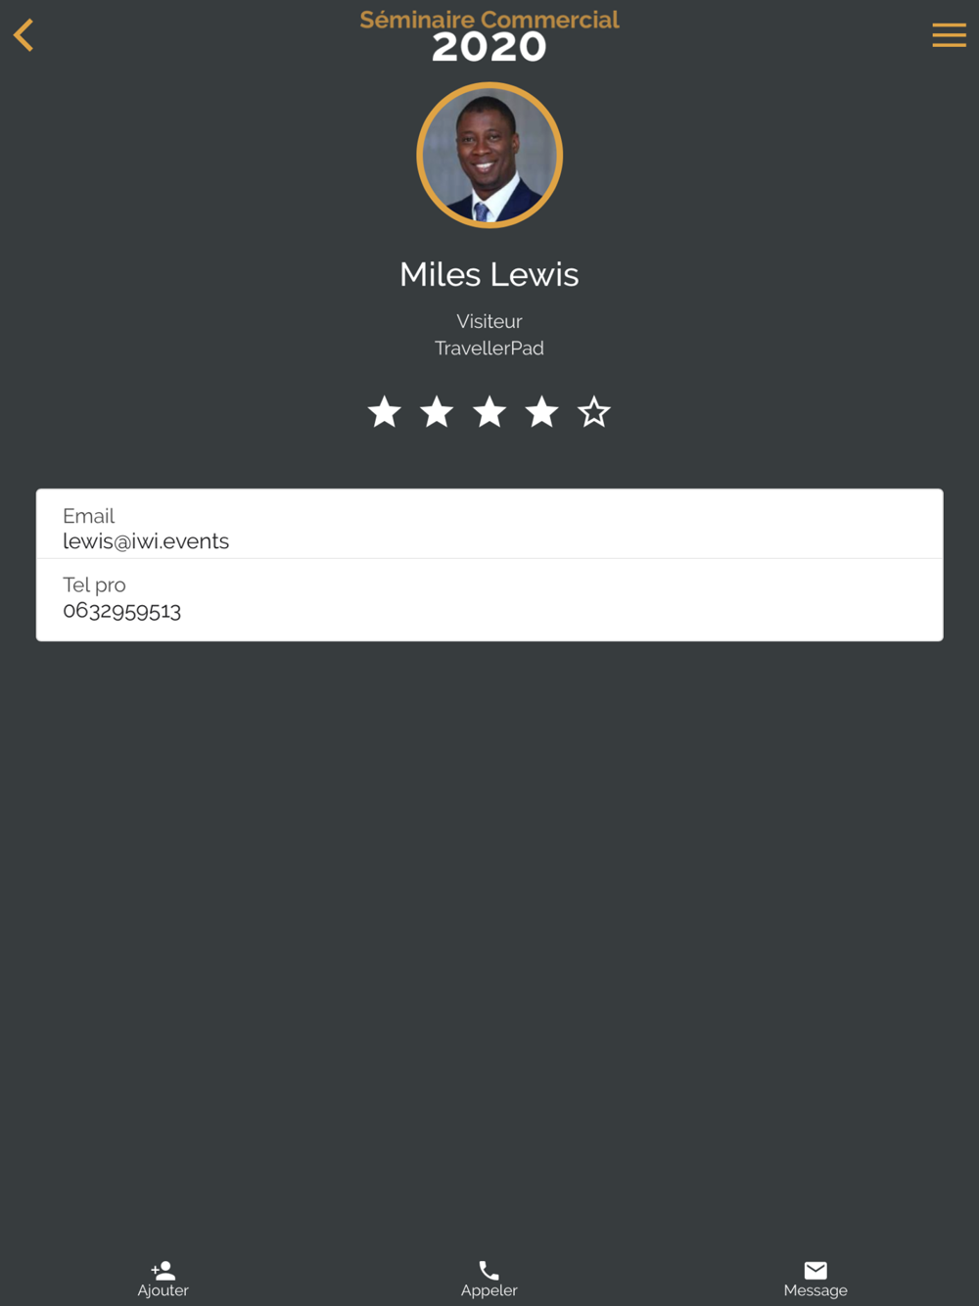
Task: Tap the TravellerPad company text
Action: [x=489, y=348]
